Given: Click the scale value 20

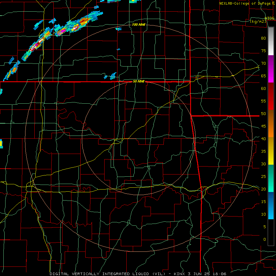Looking at the screenshot, I should [x=263, y=189].
